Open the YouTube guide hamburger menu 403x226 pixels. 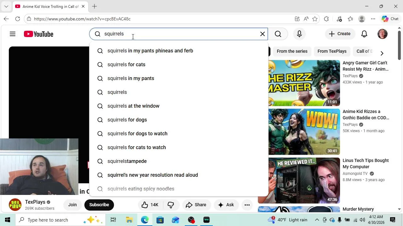pyautogui.click(x=13, y=34)
